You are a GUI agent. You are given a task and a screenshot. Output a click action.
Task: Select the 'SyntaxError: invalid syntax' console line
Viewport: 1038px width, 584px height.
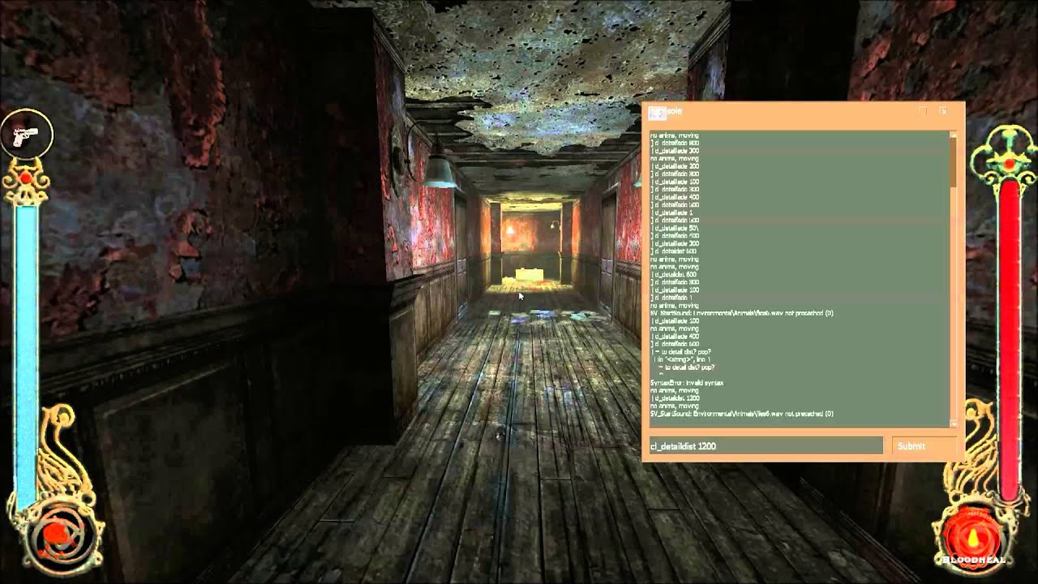pos(686,383)
